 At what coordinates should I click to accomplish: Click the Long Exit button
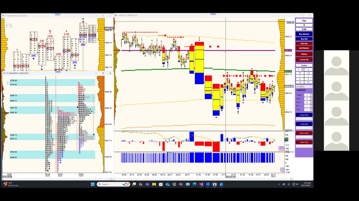[304, 124]
